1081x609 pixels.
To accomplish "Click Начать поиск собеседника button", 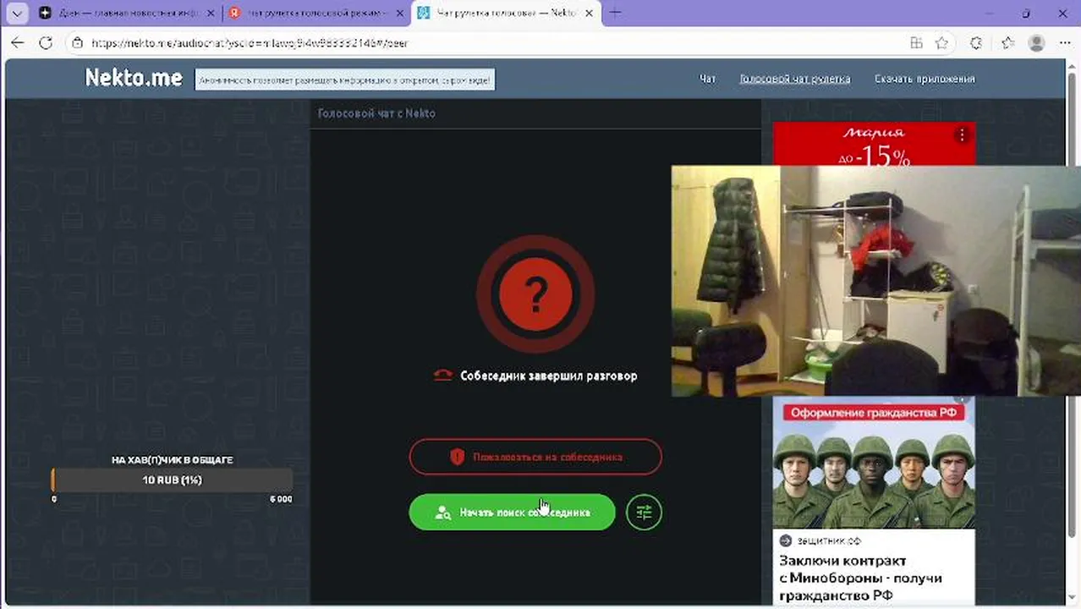I will [512, 512].
